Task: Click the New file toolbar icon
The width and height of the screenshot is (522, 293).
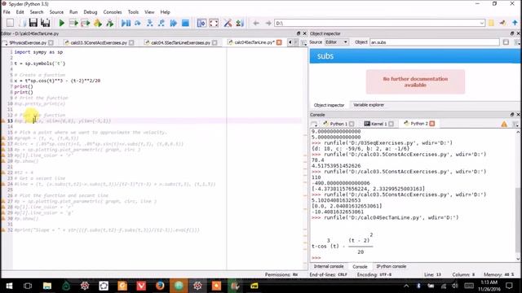Action: click(10, 23)
